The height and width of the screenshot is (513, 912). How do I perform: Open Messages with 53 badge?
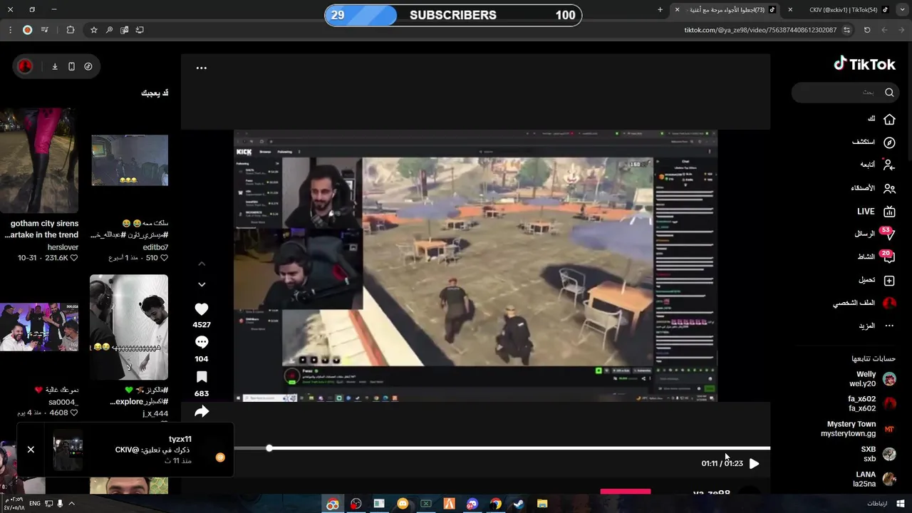coord(874,234)
